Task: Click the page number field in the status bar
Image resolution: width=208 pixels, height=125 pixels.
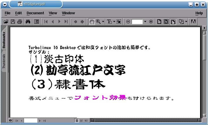Action: tap(30, 121)
